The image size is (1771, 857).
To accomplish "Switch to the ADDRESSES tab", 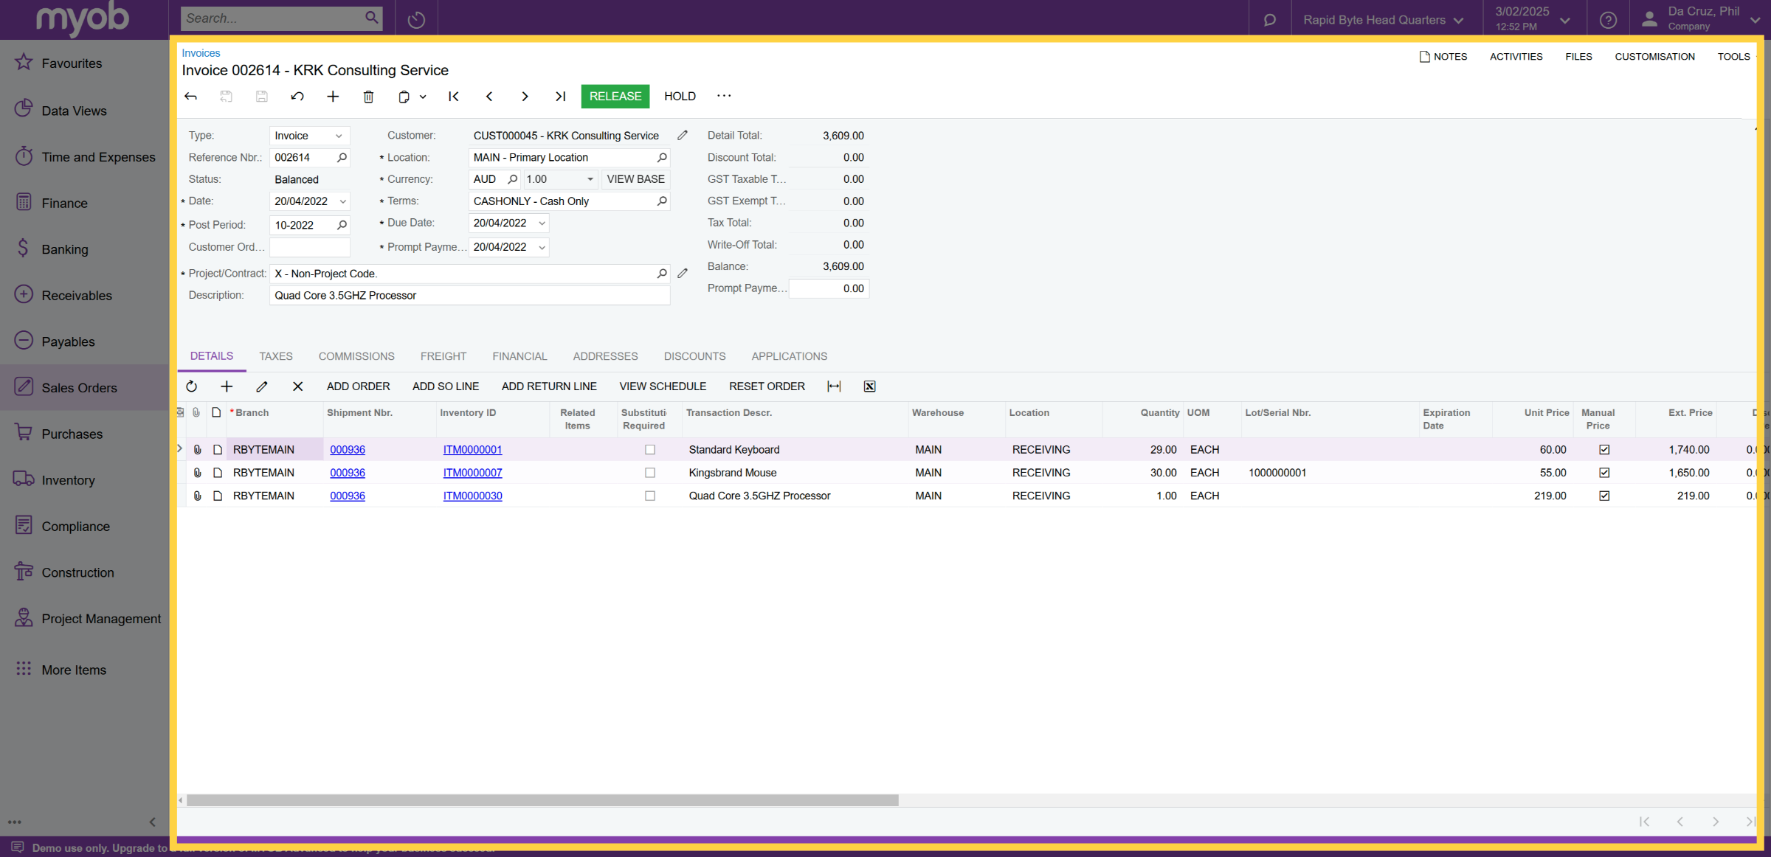I will [x=605, y=356].
